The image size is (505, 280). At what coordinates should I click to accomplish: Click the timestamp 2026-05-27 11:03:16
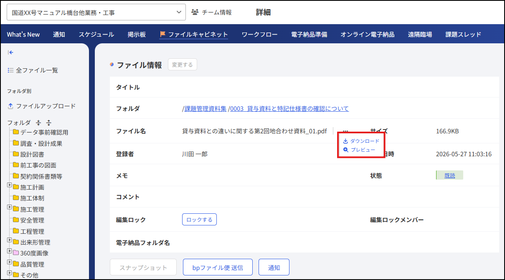click(464, 154)
